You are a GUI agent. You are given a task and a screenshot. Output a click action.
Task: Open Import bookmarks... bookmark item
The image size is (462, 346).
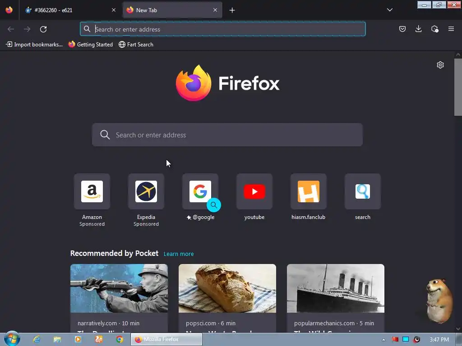pos(34,45)
